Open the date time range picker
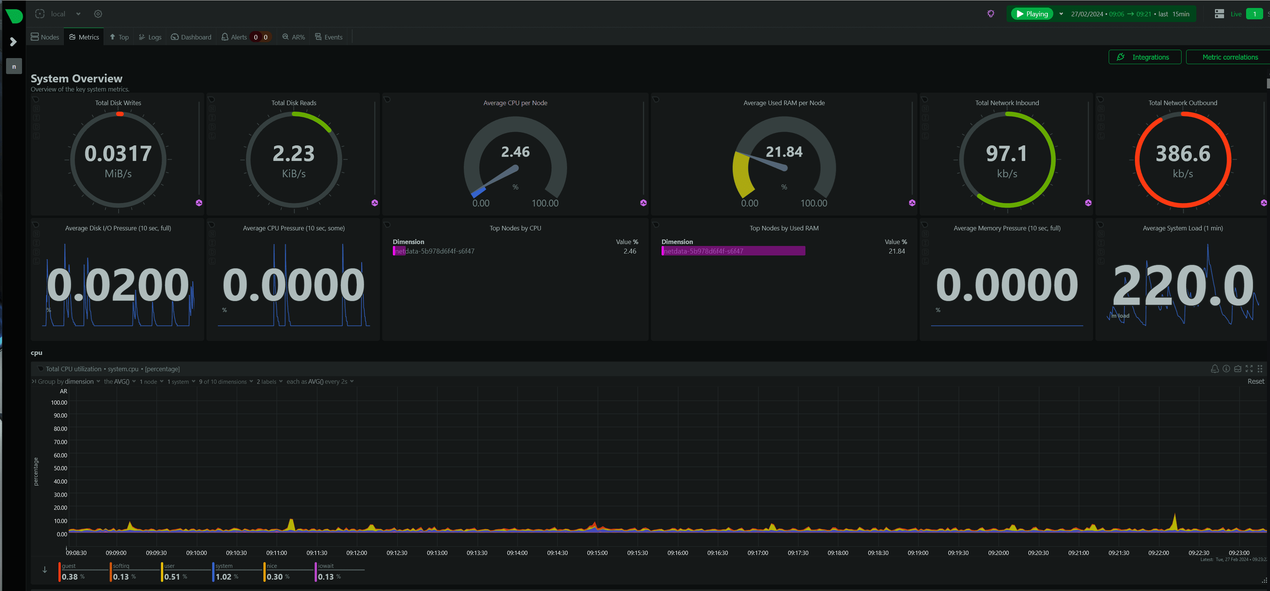The height and width of the screenshot is (591, 1270). click(x=1130, y=14)
